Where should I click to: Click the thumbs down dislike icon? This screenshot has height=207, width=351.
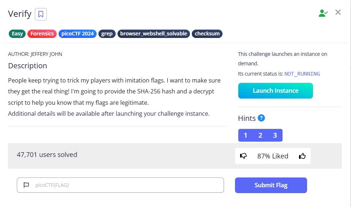point(243,156)
